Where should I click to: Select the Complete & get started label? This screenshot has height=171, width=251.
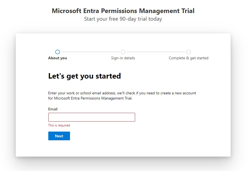pos(189,58)
